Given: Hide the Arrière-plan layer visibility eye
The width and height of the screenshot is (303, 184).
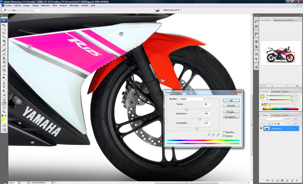Looking at the screenshot, I should [x=261, y=128].
